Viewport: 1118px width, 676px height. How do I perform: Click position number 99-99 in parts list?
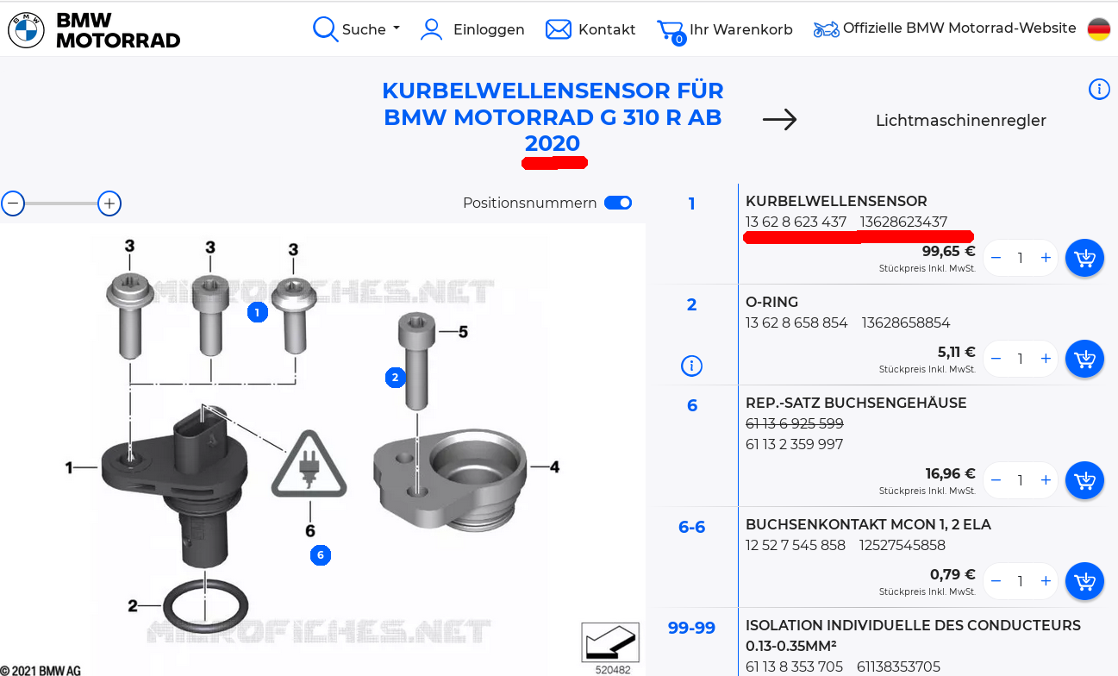(x=691, y=628)
